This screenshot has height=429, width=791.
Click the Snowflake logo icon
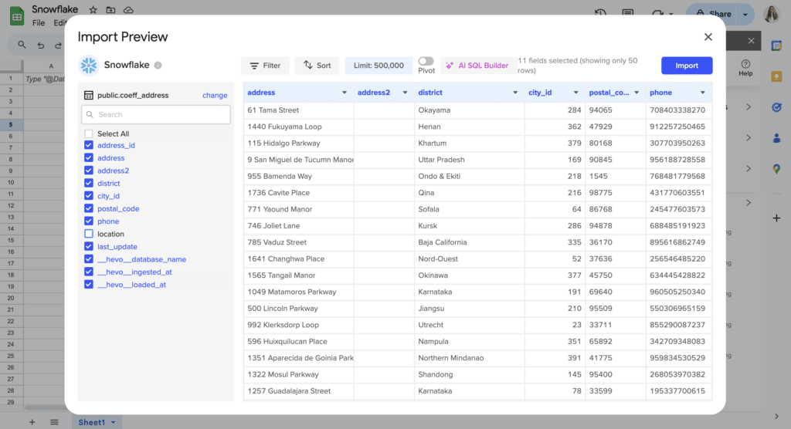click(x=89, y=66)
